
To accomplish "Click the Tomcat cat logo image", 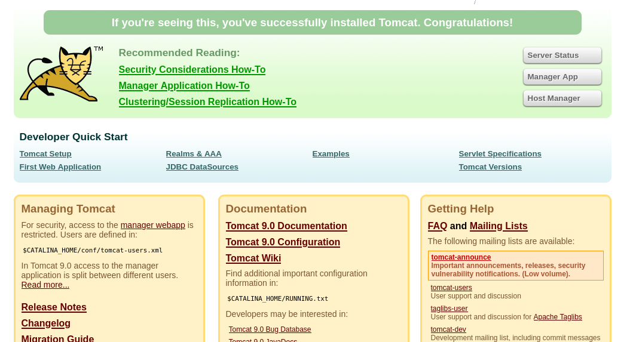I will [61, 73].
